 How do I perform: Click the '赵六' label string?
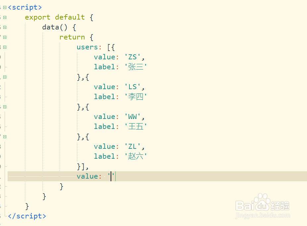click(x=136, y=156)
